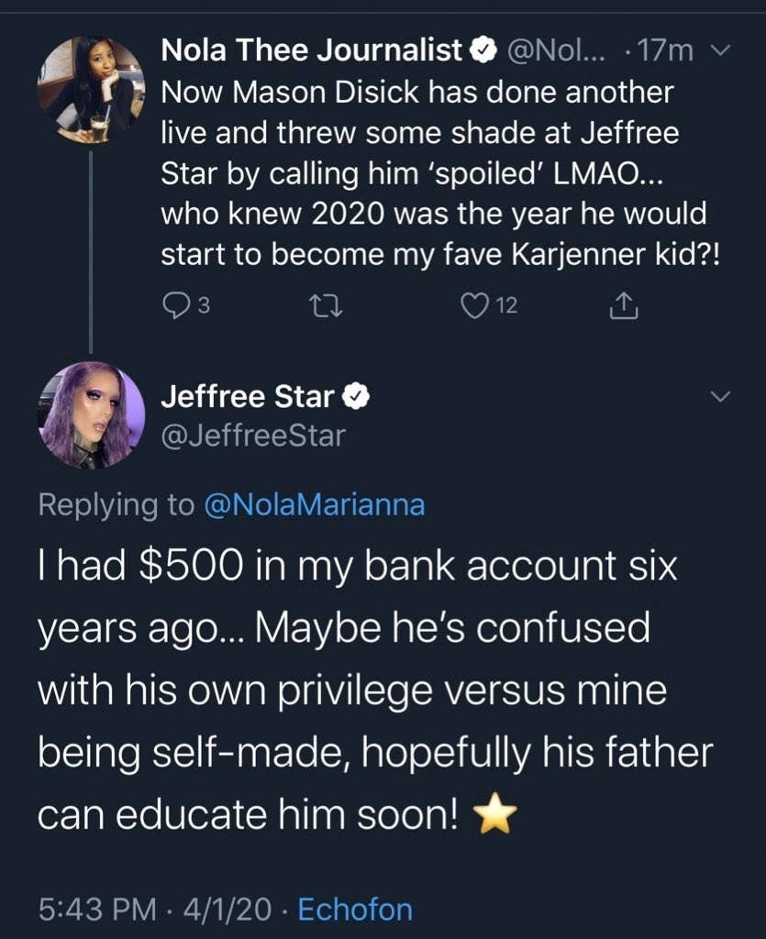Viewport: 766px width, 939px height.
Task: Click Nola Thee Journalist's verified badge
Action: (x=483, y=52)
